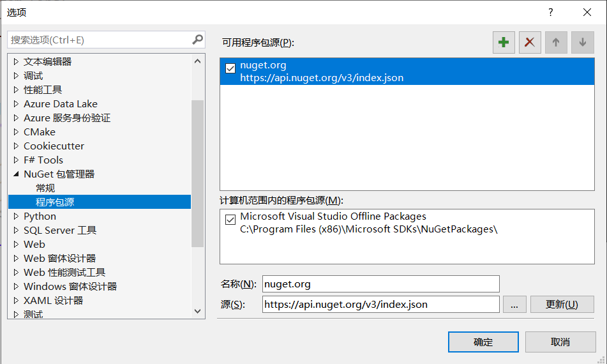The height and width of the screenshot is (364, 607).
Task: Expand the SQL Server 工具 node
Action: (16, 230)
